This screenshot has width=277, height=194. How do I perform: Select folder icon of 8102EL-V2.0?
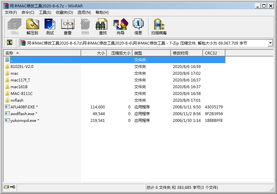7,66
